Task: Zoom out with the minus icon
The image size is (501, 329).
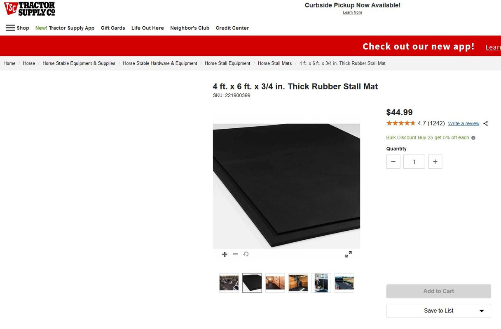Action: tap(235, 254)
